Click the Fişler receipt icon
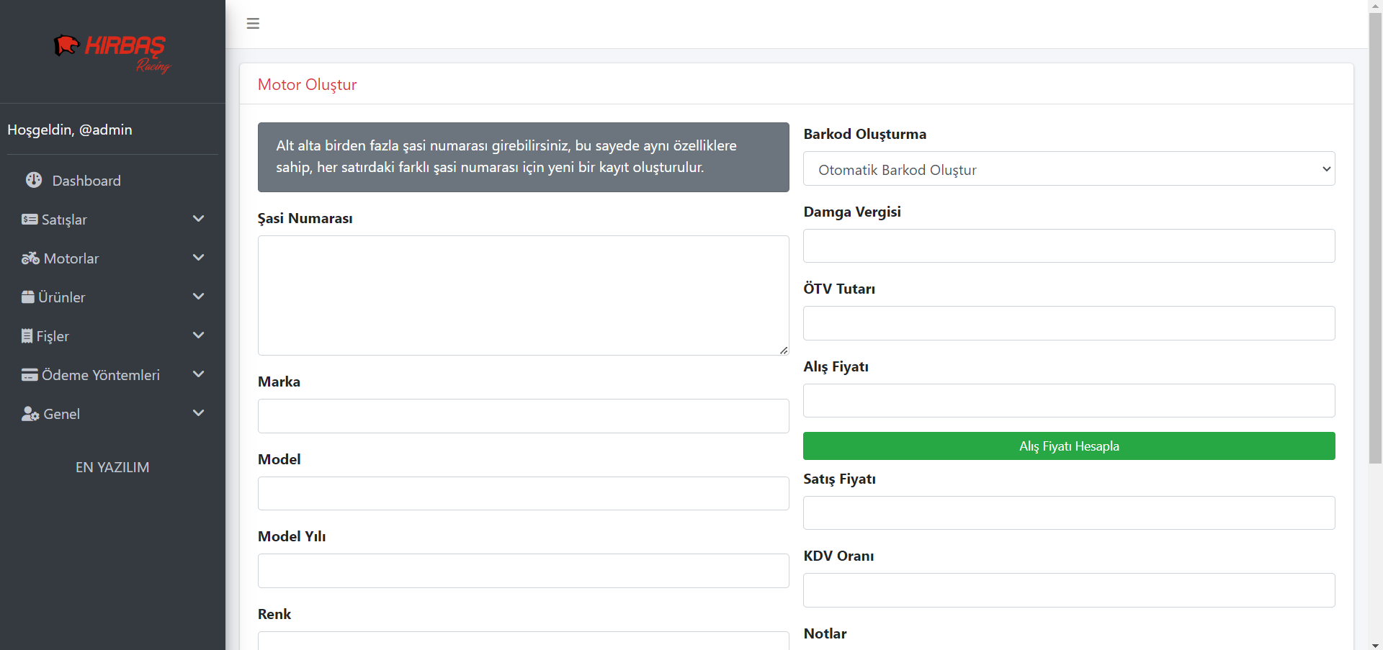This screenshot has height=650, width=1383. pyautogui.click(x=27, y=336)
